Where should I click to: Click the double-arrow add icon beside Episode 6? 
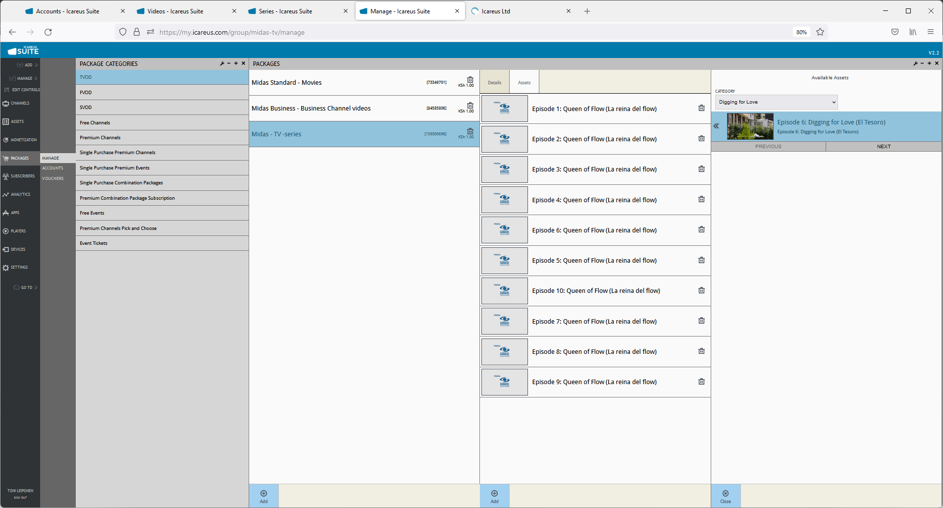(x=716, y=126)
